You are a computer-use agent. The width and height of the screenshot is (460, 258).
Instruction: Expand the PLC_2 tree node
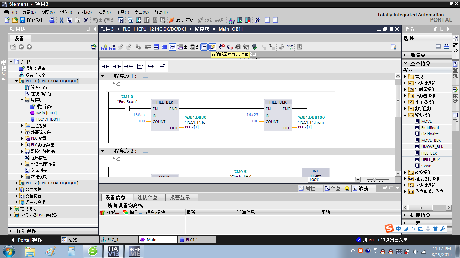point(17,183)
